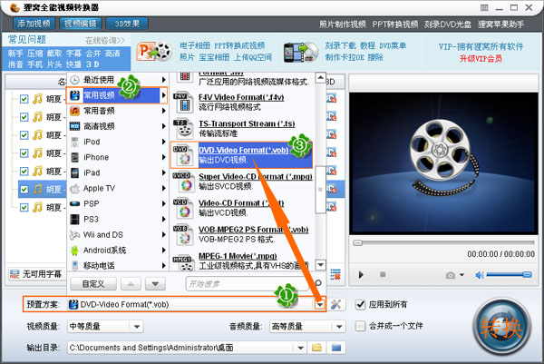This screenshot has width=544, height=364.
Task: Click 升级VIP会员 link
Action: tap(481, 58)
